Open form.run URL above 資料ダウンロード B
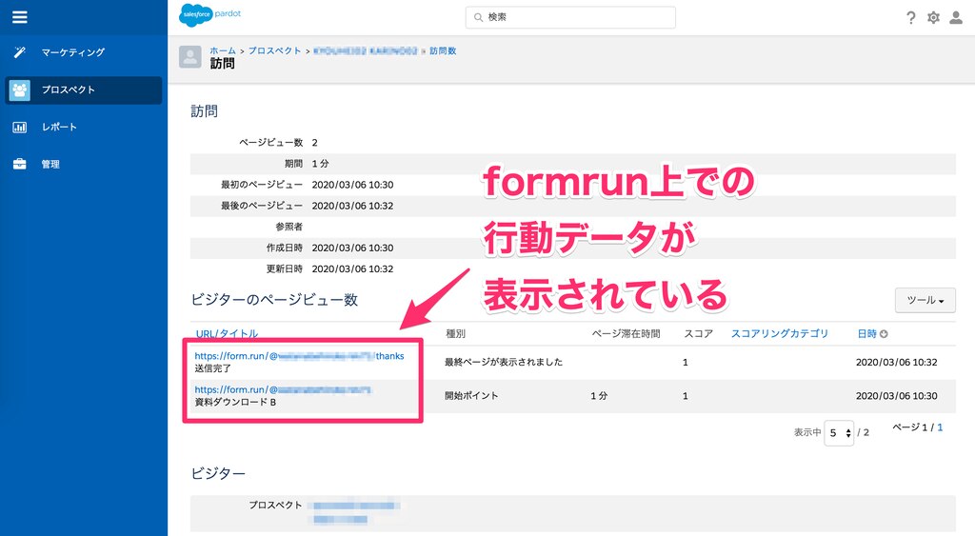Viewport: 975px width, 536px height. [283, 390]
